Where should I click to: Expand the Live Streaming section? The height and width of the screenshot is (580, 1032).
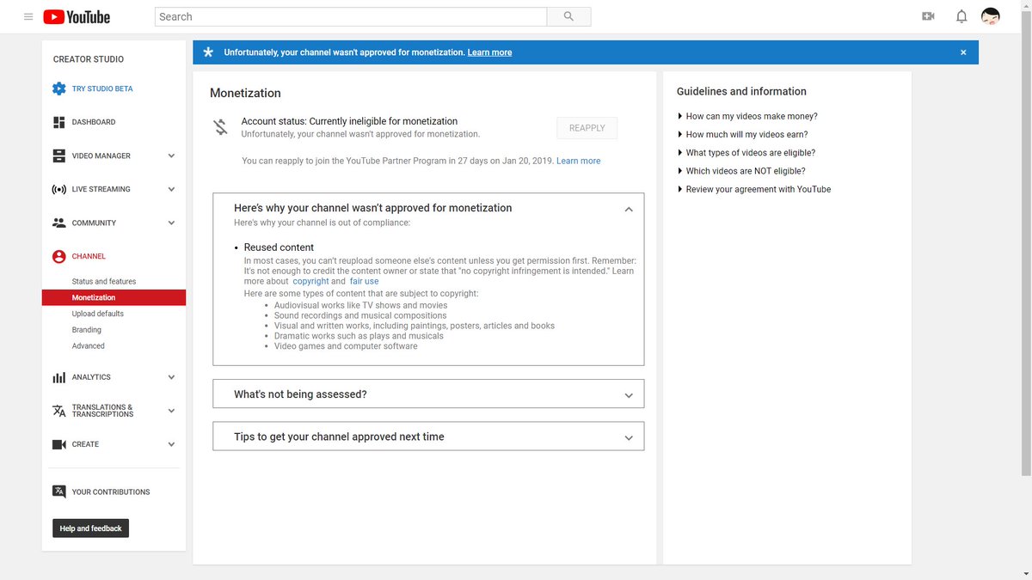point(171,189)
